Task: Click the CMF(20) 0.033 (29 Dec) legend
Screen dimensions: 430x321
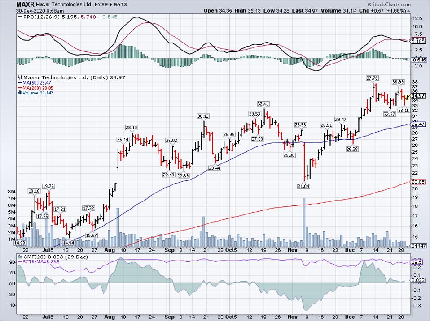Action: click(55, 257)
